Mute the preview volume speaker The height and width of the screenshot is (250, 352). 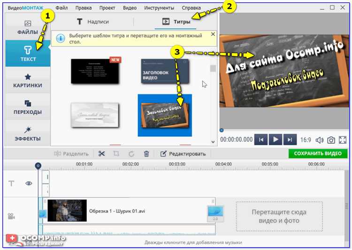tap(320, 140)
